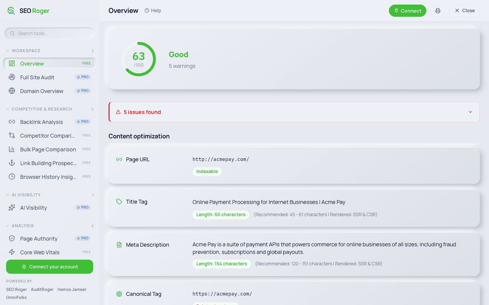Click the https://acmepay.com/ canonical URL
The image size is (489, 305).
click(x=222, y=294)
